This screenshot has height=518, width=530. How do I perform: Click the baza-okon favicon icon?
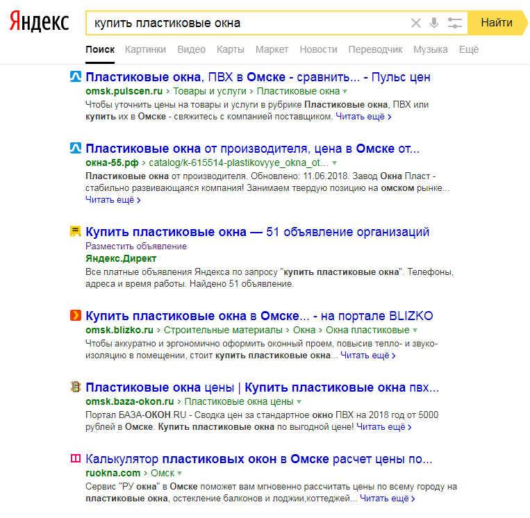(76, 387)
